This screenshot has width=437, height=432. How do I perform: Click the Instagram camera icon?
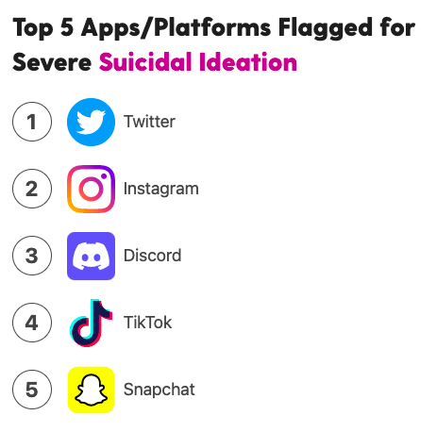(x=91, y=189)
